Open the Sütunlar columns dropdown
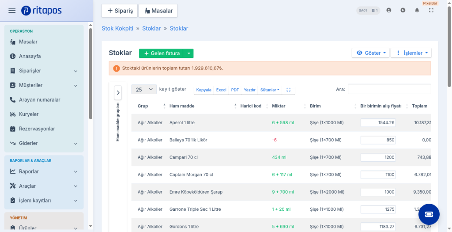 pyautogui.click(x=270, y=90)
